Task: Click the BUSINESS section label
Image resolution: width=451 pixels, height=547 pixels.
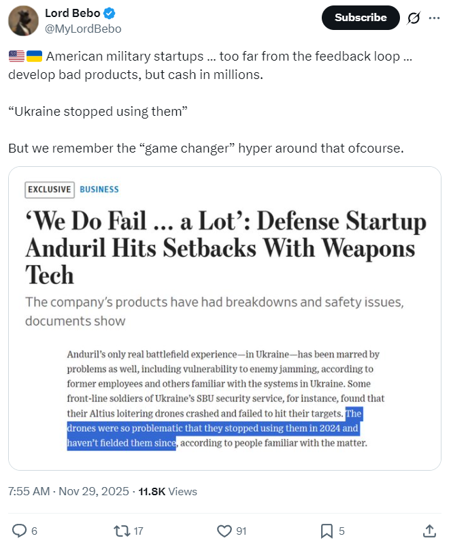Action: tap(99, 189)
